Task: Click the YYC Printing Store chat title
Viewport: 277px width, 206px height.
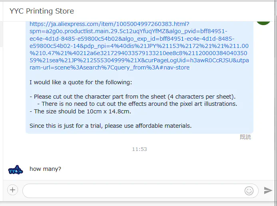Action: [42, 11]
